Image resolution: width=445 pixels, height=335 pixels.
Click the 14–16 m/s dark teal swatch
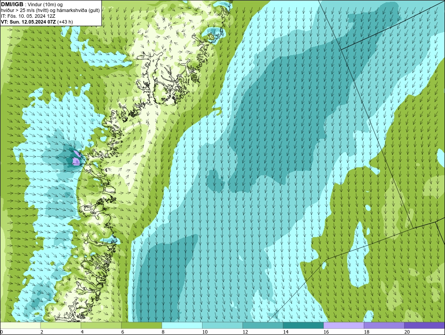pos(303,325)
